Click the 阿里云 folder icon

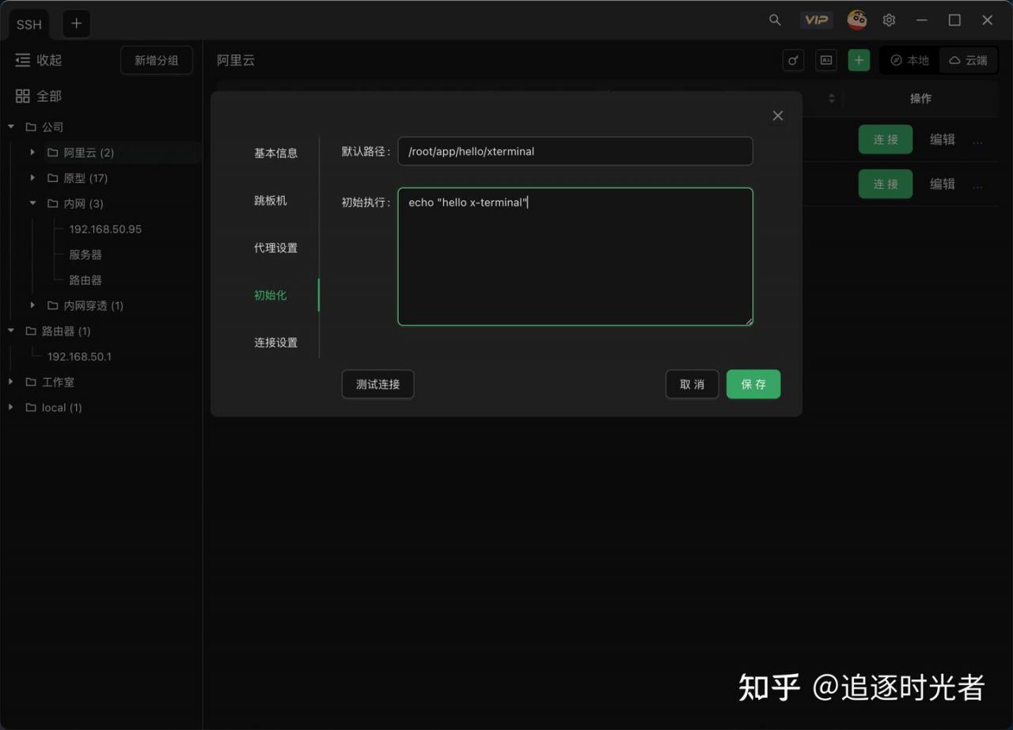(53, 153)
